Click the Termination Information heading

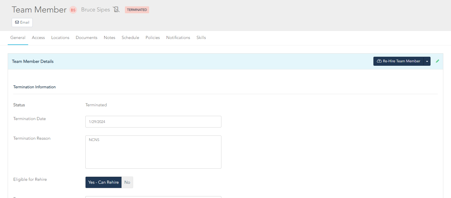coord(35,87)
